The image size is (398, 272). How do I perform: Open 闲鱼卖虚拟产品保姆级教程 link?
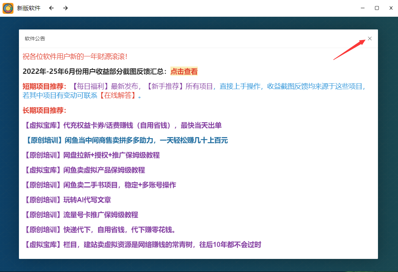pos(84,170)
